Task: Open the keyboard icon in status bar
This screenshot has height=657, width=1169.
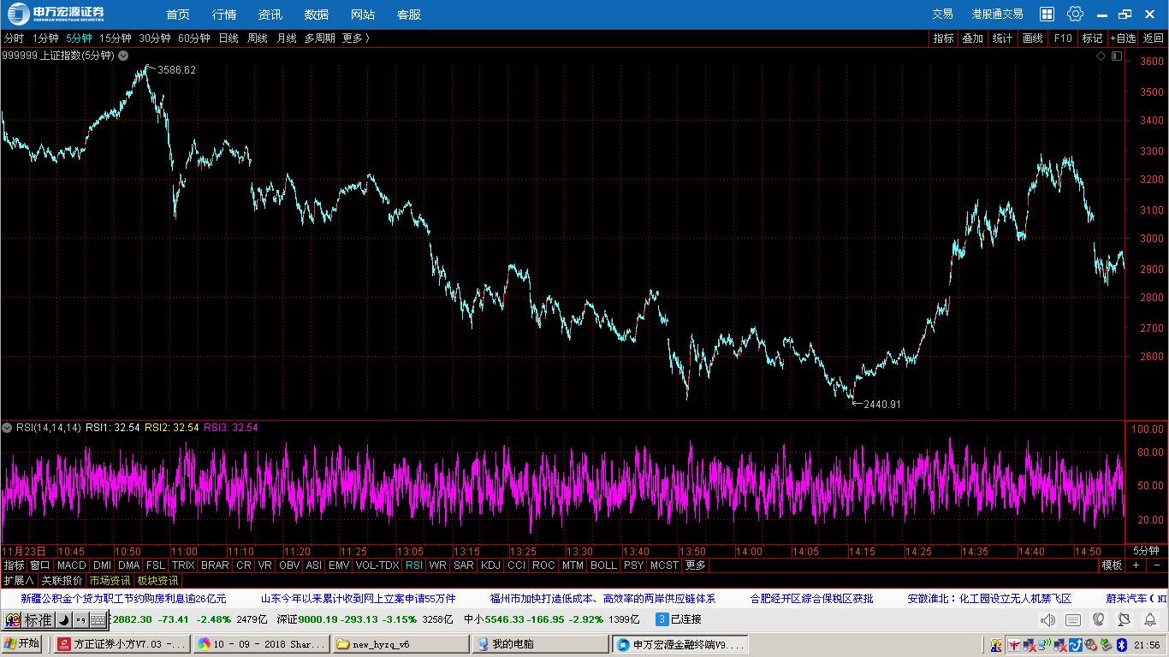Action: point(1073,619)
